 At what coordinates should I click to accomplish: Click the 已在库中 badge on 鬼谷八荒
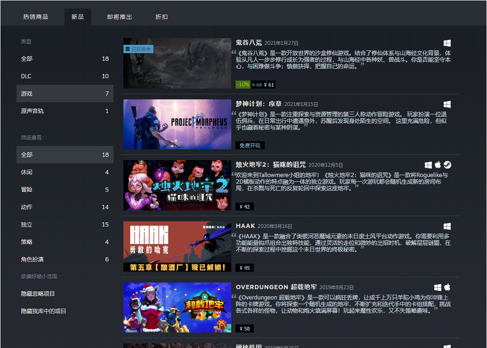pos(138,49)
